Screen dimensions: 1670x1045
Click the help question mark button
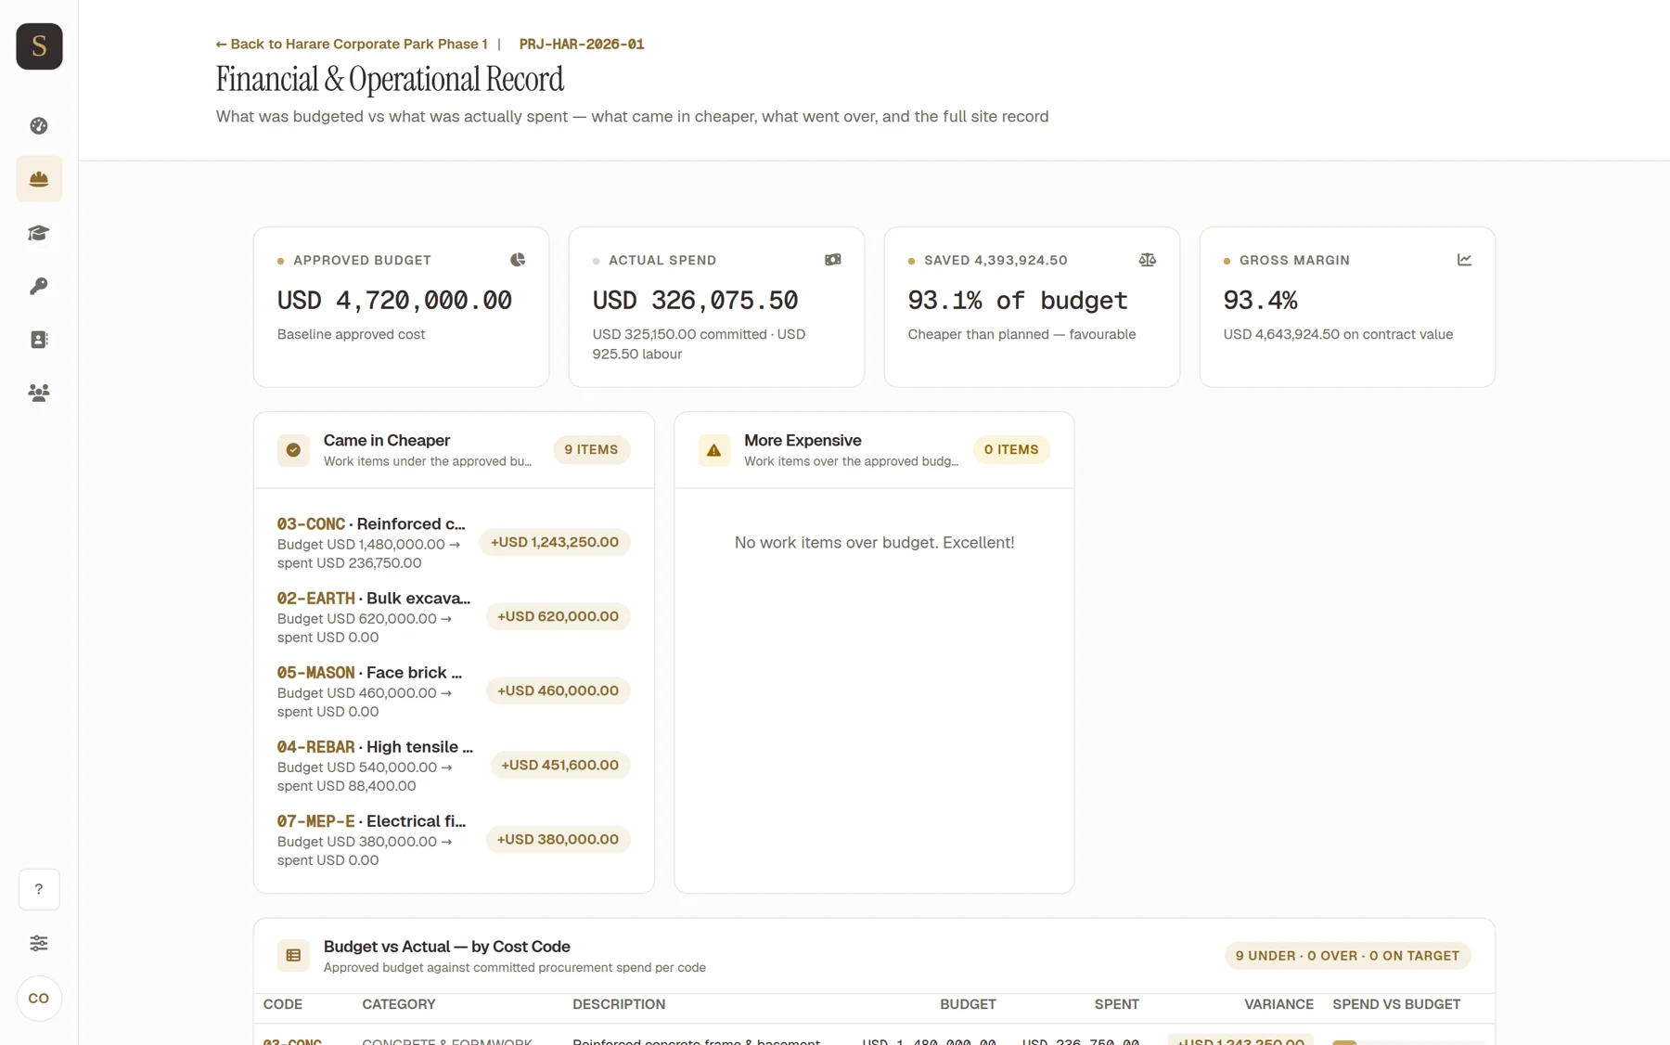(39, 889)
